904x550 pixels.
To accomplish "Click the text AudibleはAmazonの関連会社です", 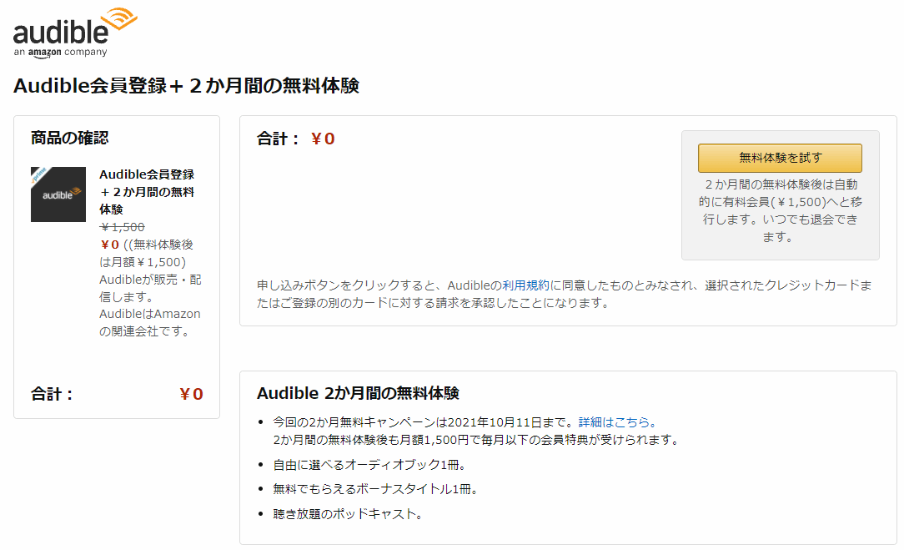I will coord(150,323).
